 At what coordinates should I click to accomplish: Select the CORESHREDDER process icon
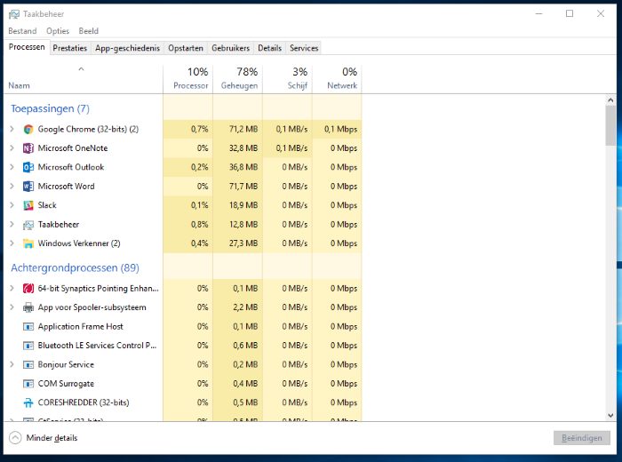pos(28,402)
